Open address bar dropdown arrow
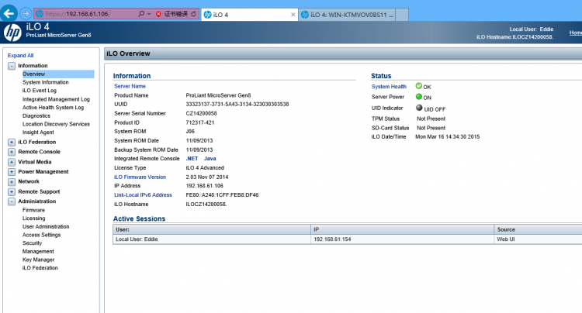Image resolution: width=582 pixels, height=313 pixels. (149, 14)
